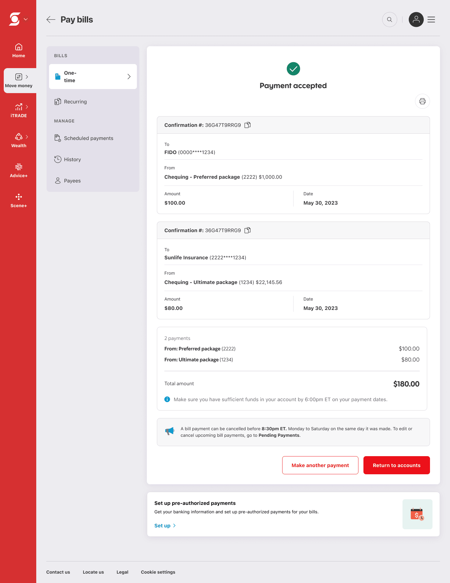Open Contact us footer link
Viewport: 450px width, 583px height.
[x=58, y=572]
